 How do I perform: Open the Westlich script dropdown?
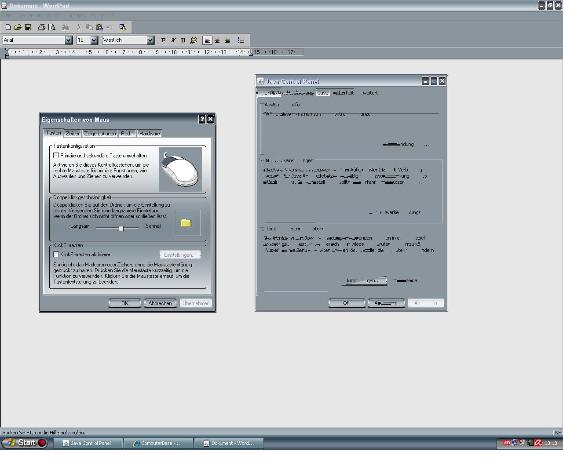coord(150,40)
